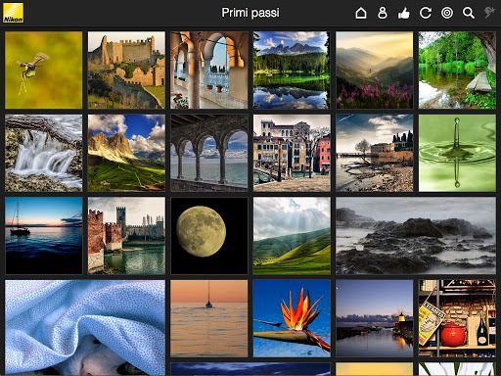The width and height of the screenshot is (501, 376).
Task: Select the green water drop photo
Action: tap(457, 153)
